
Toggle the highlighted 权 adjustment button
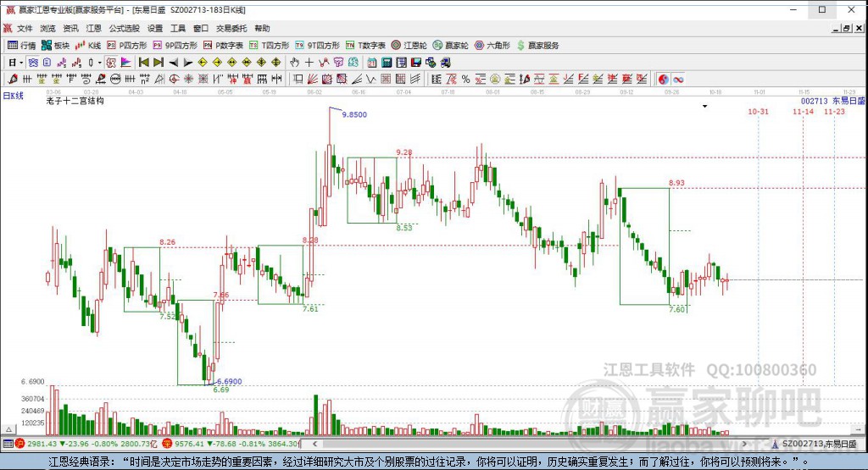pyautogui.click(x=111, y=63)
